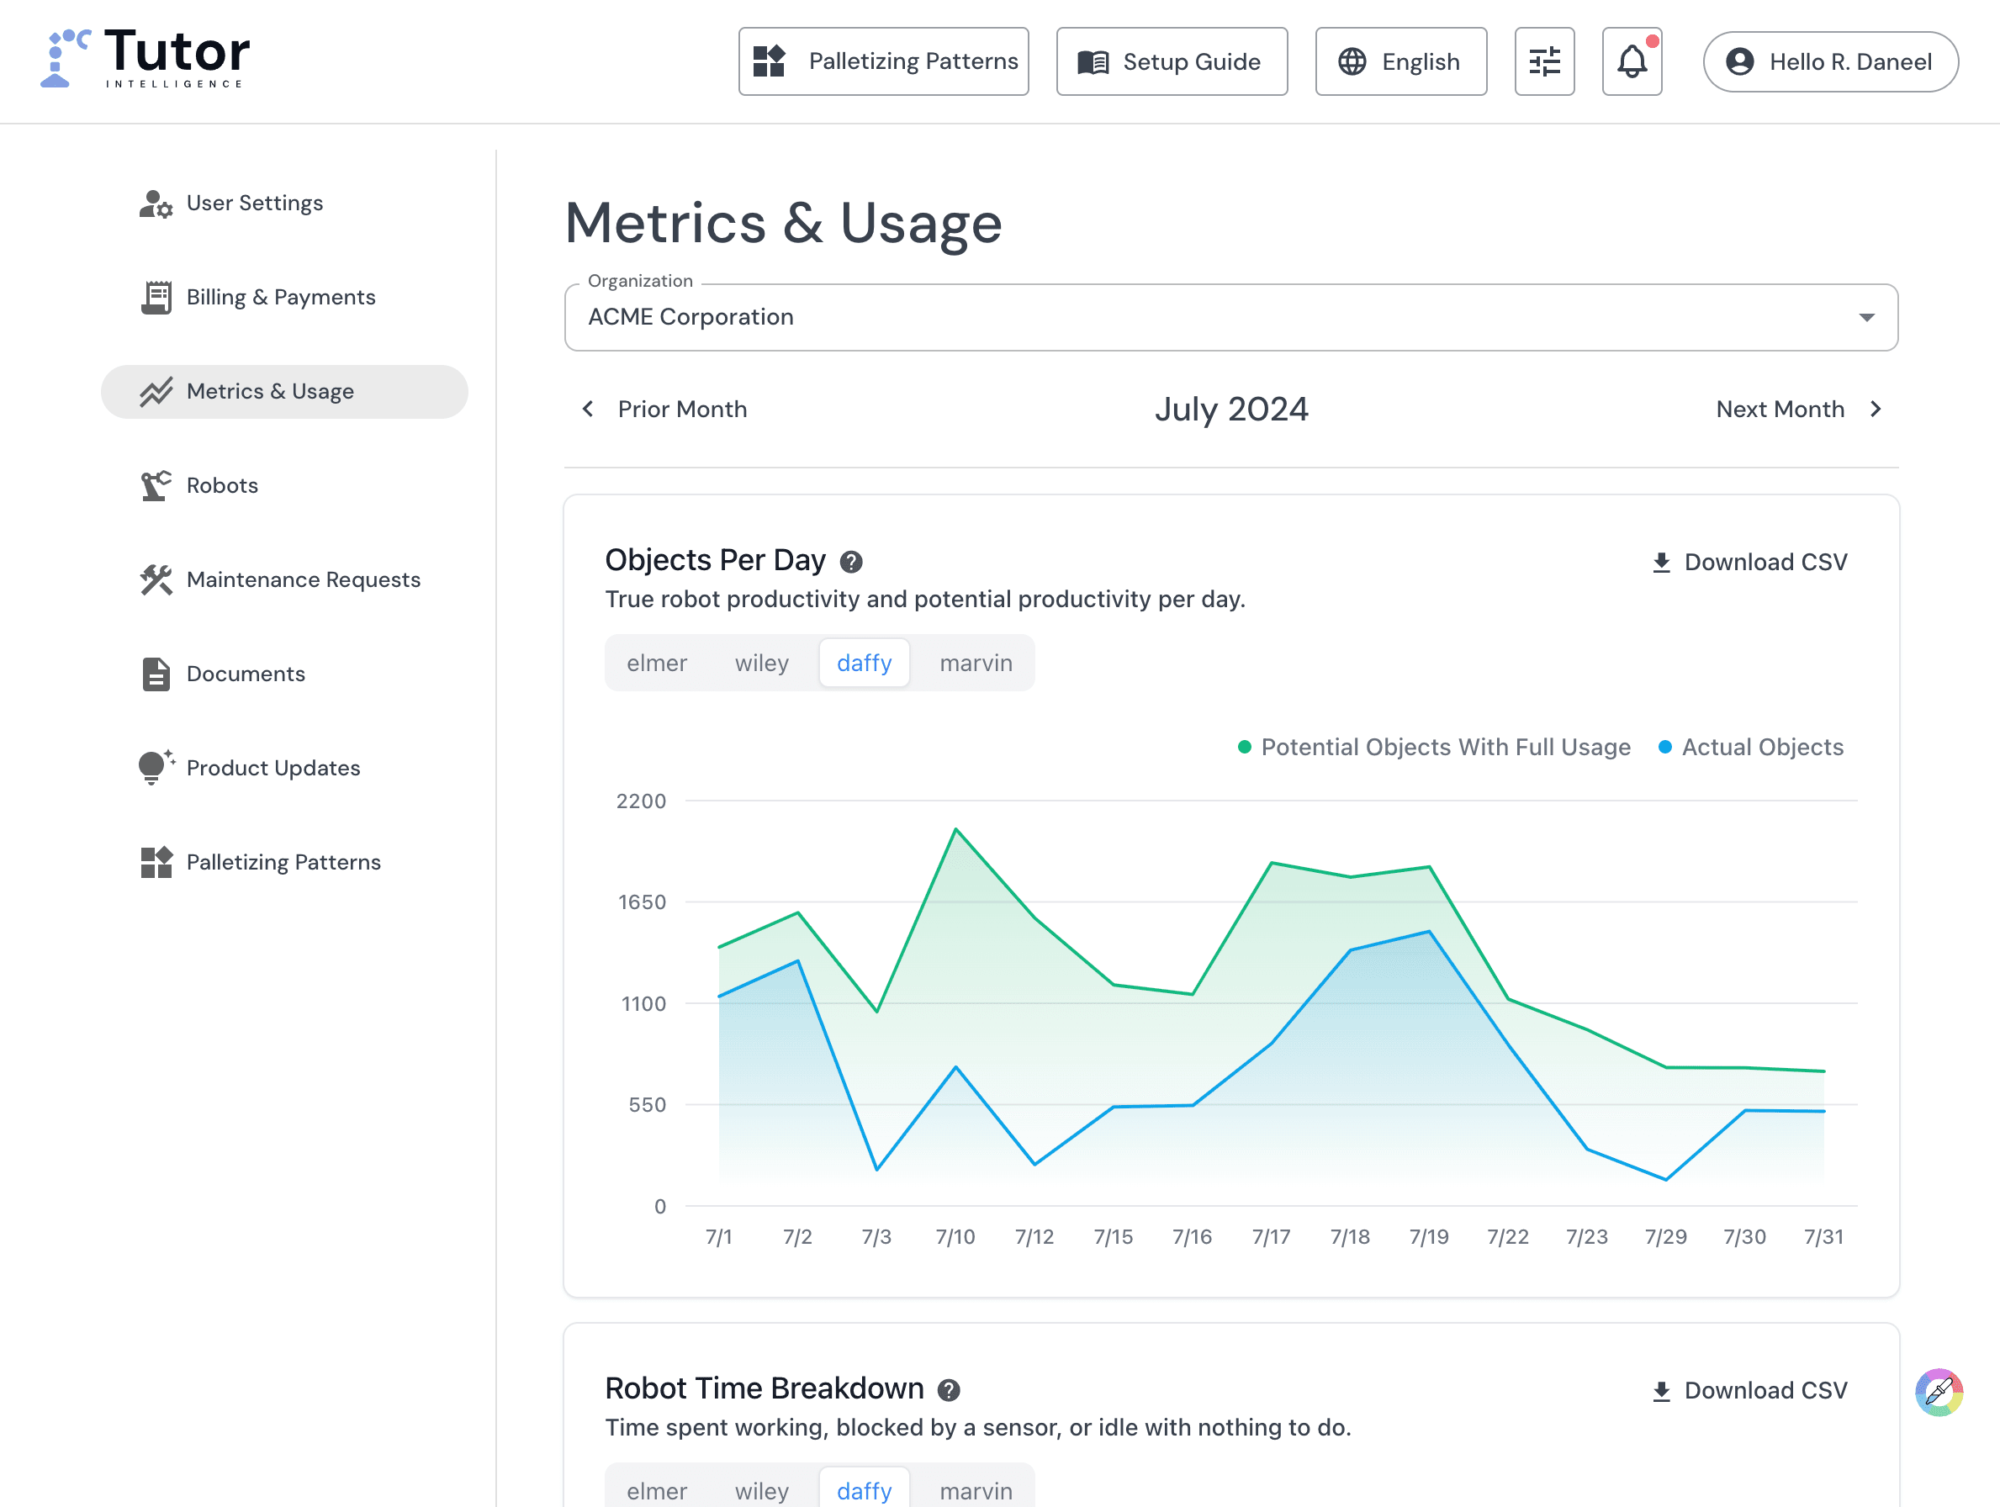Click the notification bell icon
Screen dimensions: 2000x1507
click(1631, 61)
